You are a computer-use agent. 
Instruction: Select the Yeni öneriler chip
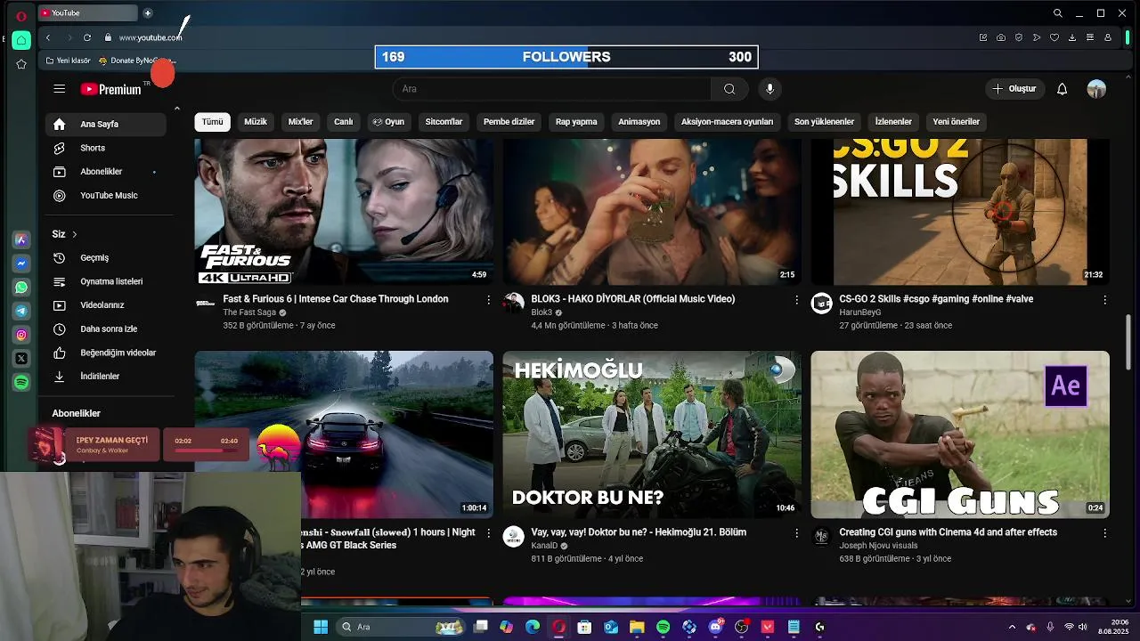coord(956,122)
